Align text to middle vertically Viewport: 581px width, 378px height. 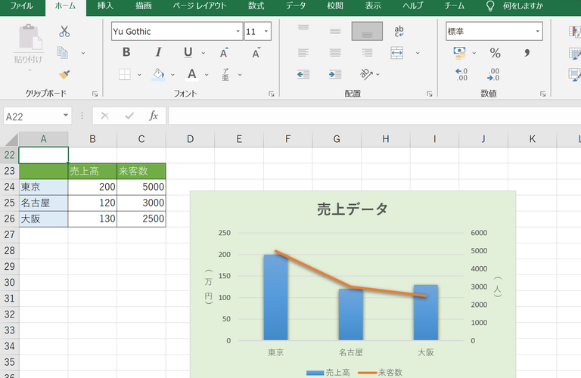point(335,31)
